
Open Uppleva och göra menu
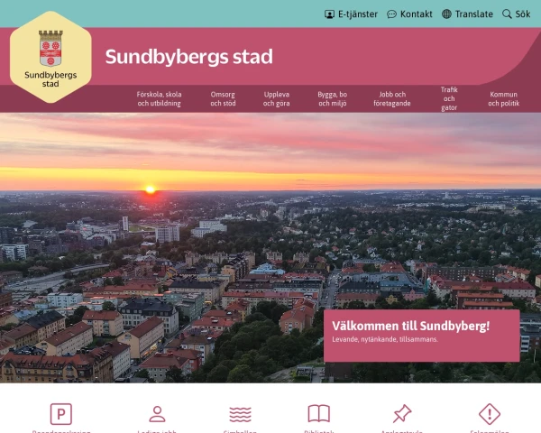pyautogui.click(x=277, y=98)
